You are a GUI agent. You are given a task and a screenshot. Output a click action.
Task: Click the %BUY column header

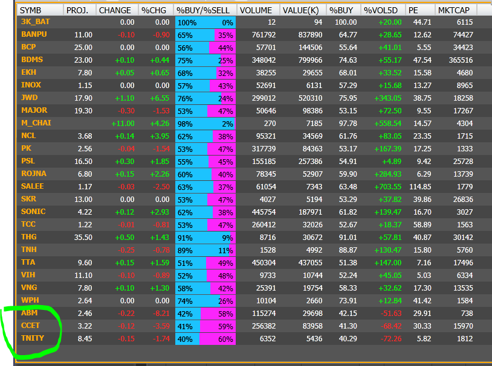[x=343, y=10]
